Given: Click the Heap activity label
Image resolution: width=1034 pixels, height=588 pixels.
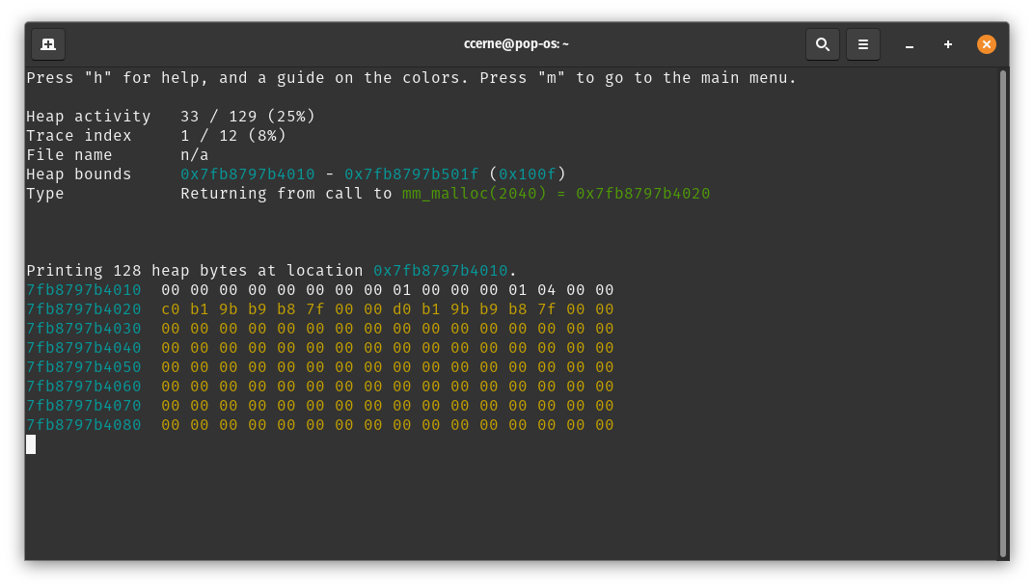Looking at the screenshot, I should pyautogui.click(x=89, y=117).
